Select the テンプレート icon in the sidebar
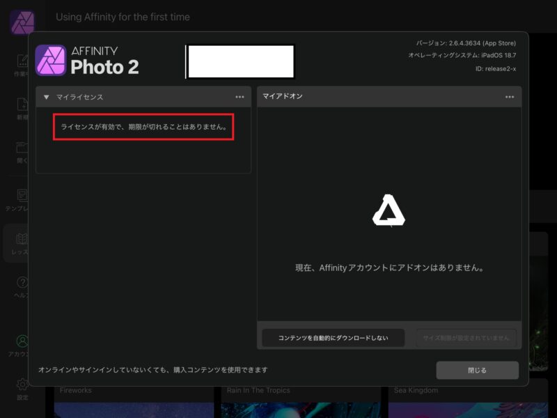Image resolution: width=557 pixels, height=418 pixels. 22,195
